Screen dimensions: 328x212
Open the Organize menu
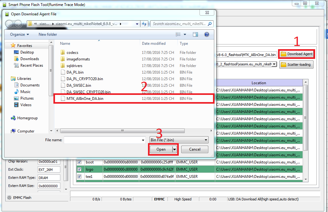pos(19,34)
